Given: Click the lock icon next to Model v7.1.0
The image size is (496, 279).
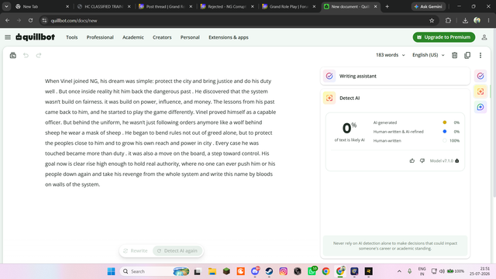Looking at the screenshot, I should 456,160.
